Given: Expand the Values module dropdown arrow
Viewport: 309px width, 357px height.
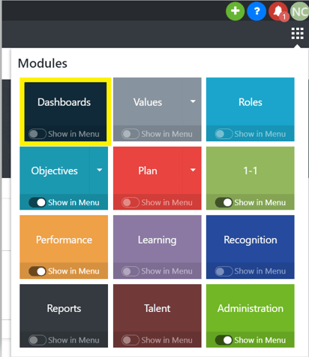Looking at the screenshot, I should coord(193,101).
